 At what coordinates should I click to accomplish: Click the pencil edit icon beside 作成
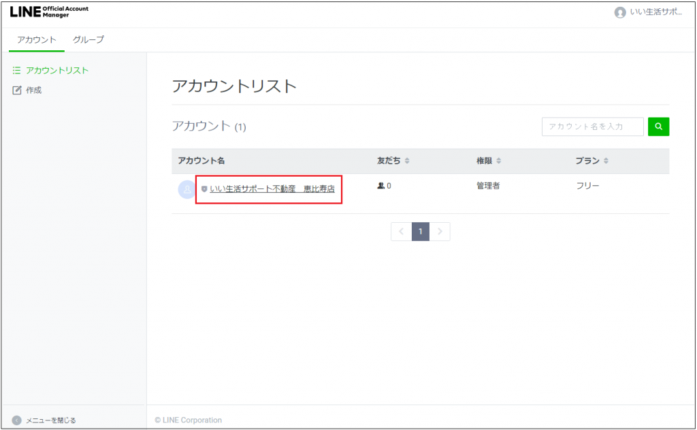17,90
